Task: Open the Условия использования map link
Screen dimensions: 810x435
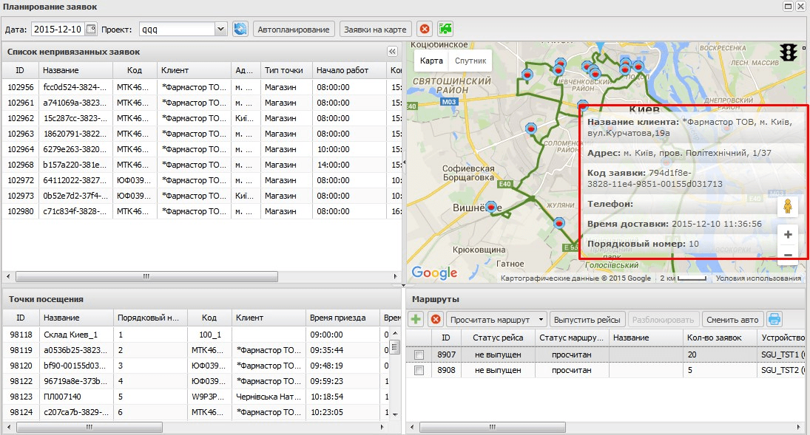Action: click(758, 278)
